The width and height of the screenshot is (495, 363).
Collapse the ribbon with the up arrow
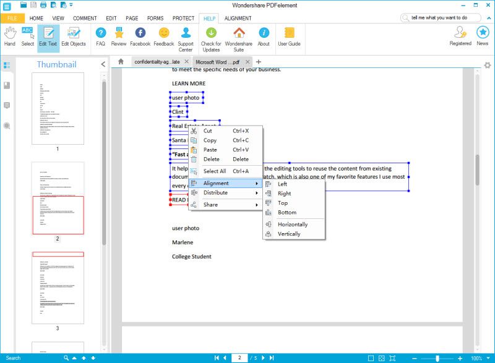tap(489, 19)
